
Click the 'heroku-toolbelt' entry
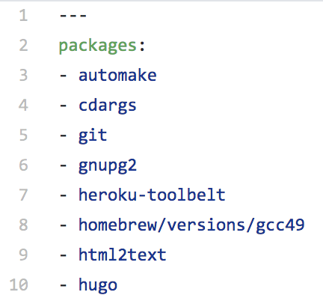pyautogui.click(x=152, y=195)
